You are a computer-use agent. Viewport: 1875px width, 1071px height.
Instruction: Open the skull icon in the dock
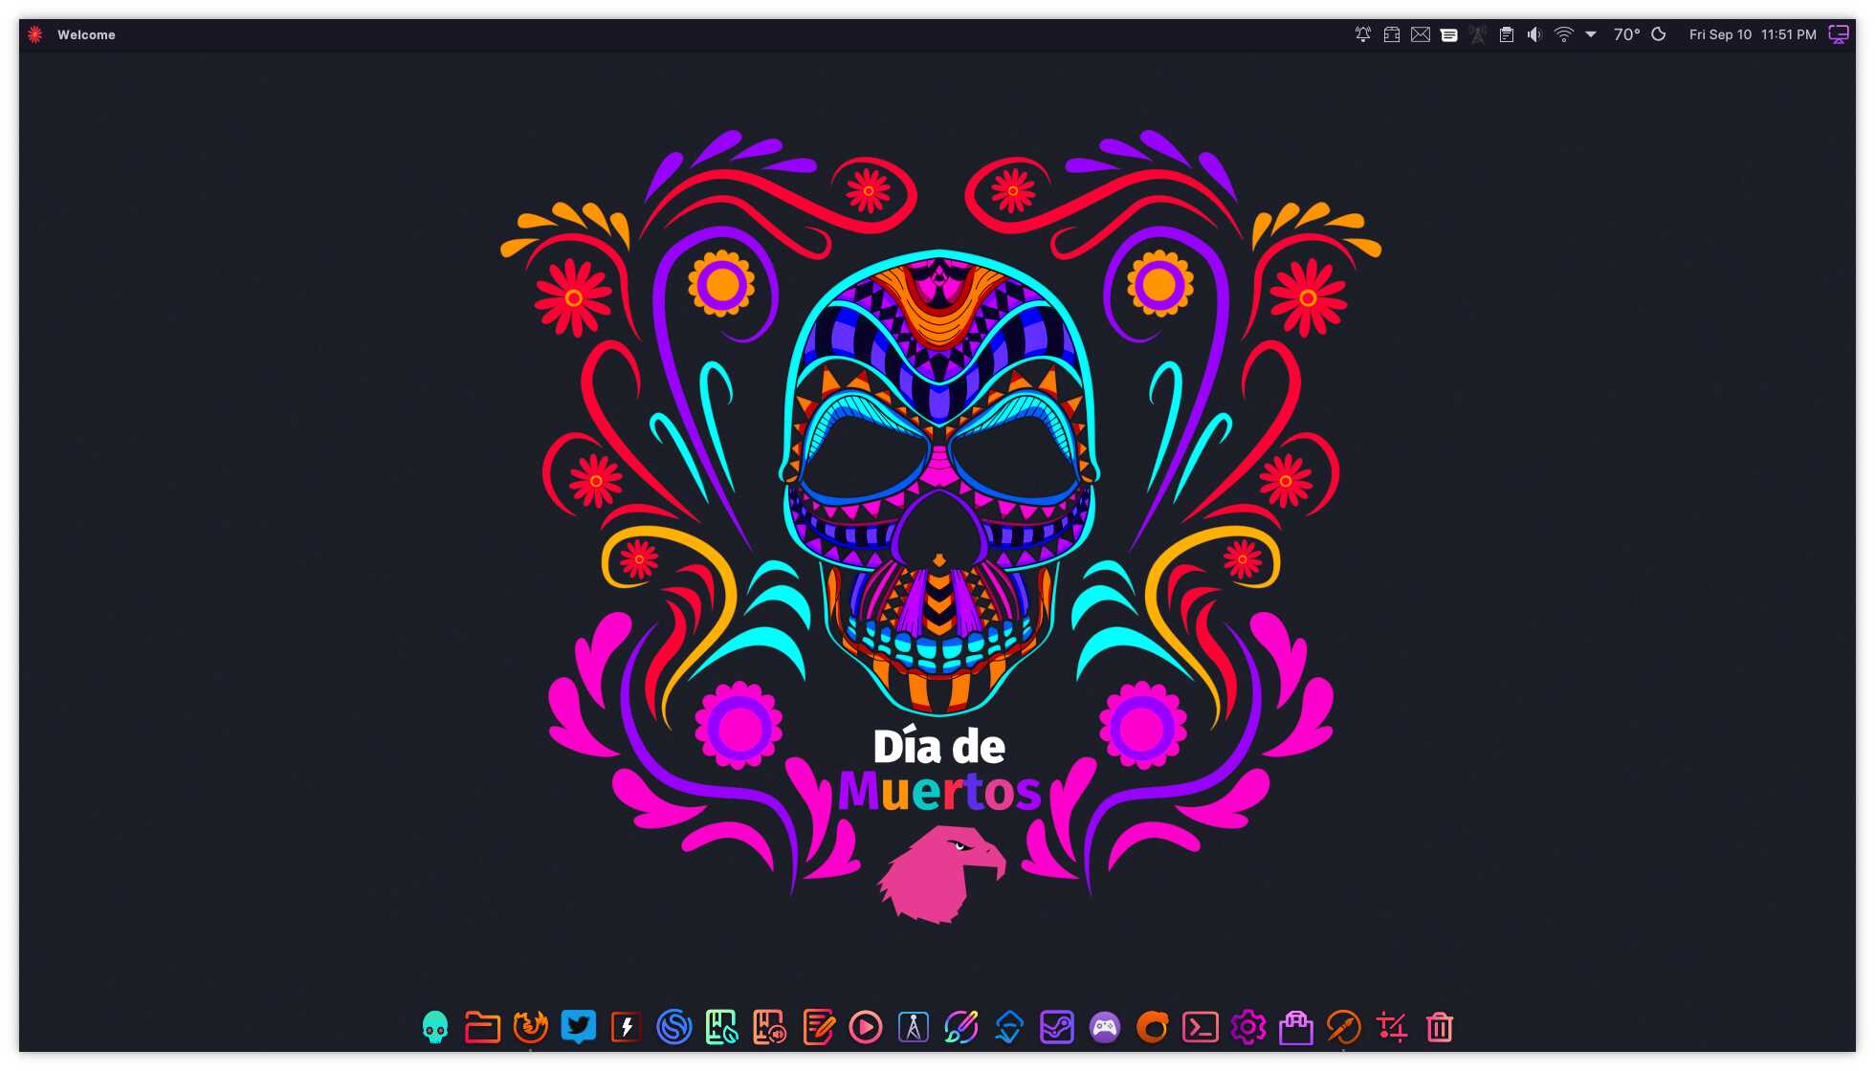point(435,1027)
